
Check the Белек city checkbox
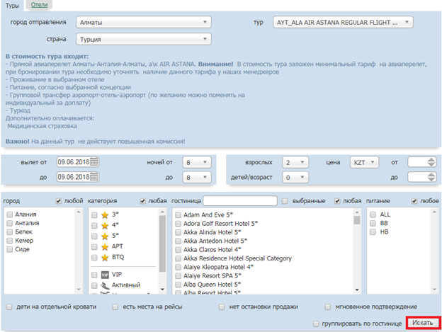[10, 232]
